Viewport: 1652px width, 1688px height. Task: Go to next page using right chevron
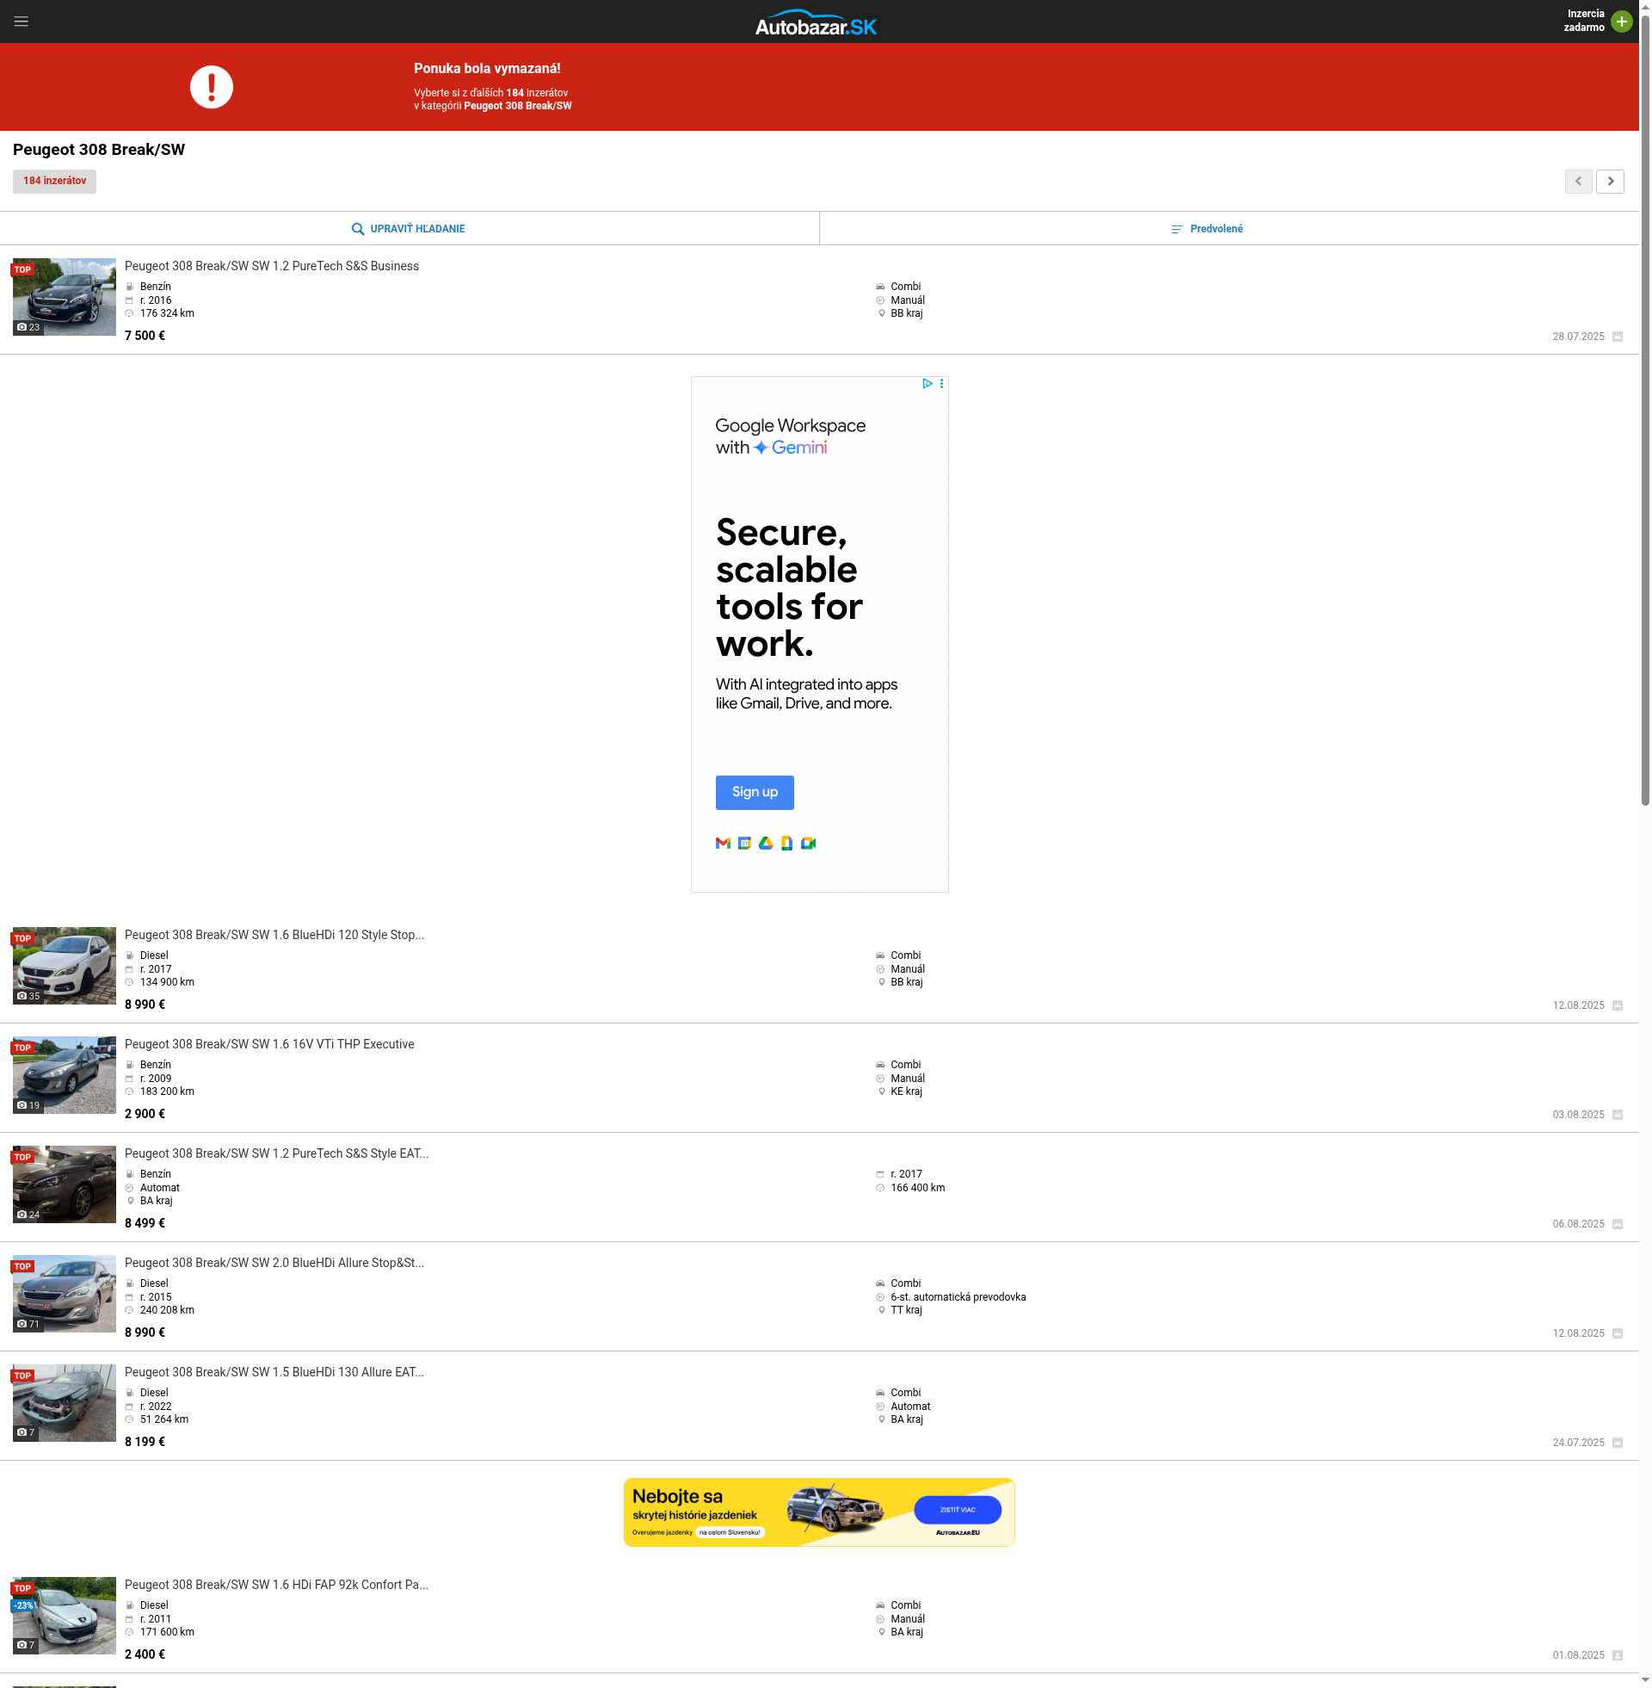coord(1611,182)
